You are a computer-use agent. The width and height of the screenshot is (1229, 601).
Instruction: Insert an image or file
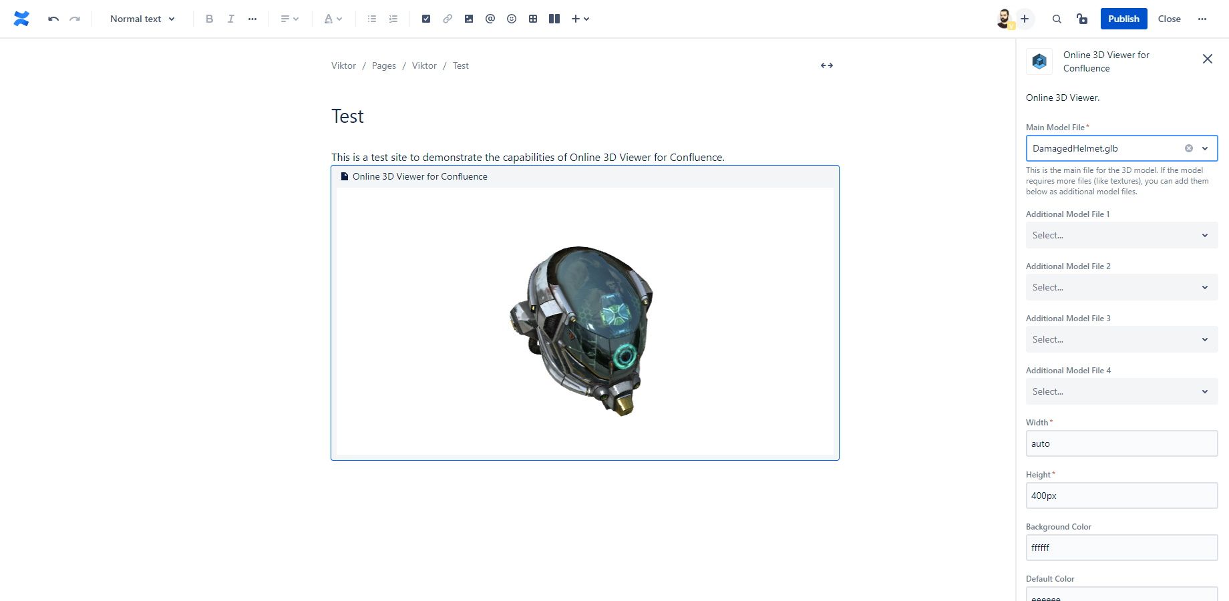point(469,19)
